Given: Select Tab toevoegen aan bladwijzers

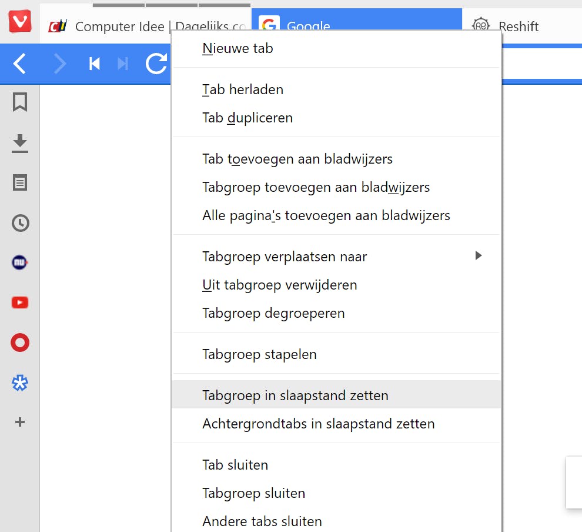Looking at the screenshot, I should coord(297,159).
